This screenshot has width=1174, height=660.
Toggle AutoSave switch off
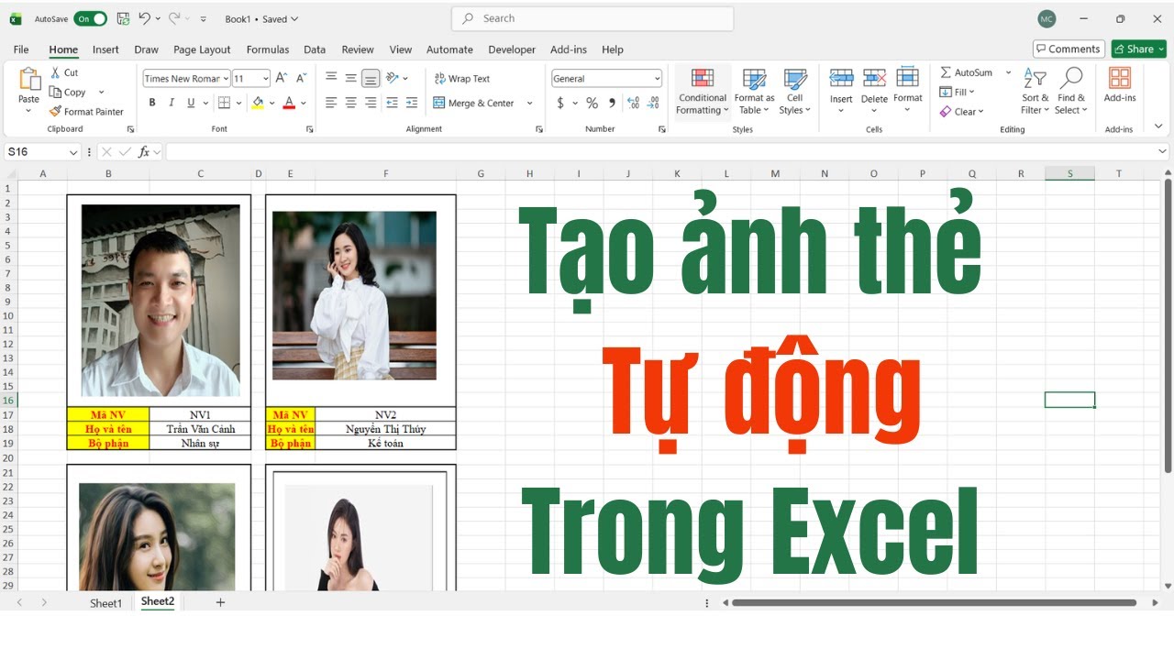tap(91, 18)
